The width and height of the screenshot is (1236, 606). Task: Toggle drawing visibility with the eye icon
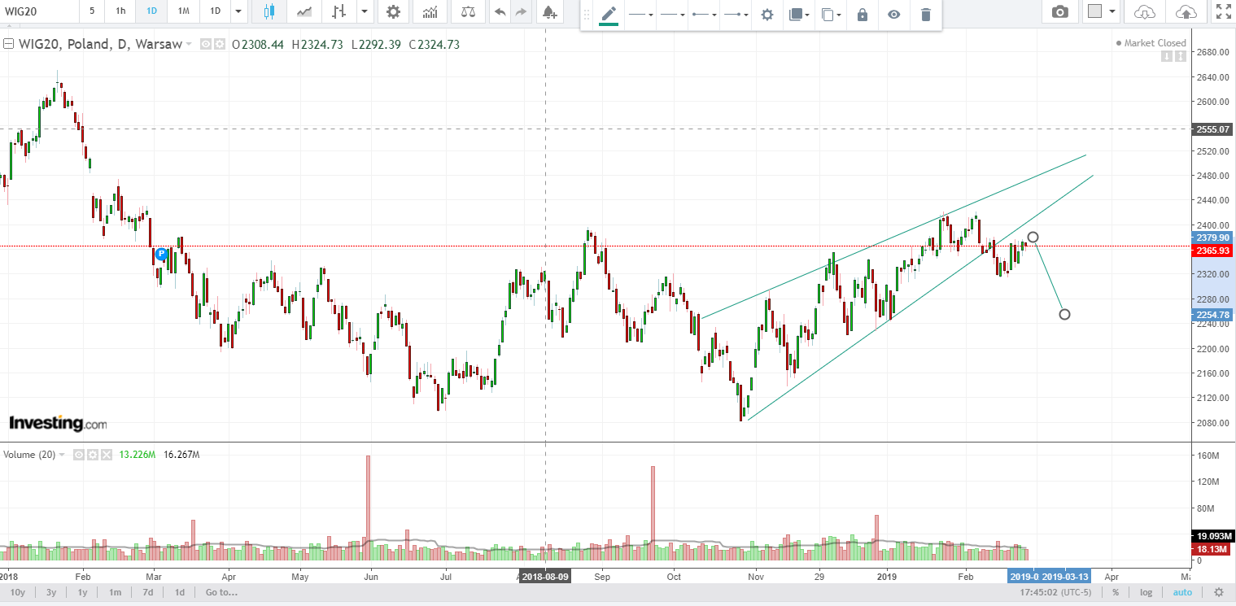click(893, 15)
